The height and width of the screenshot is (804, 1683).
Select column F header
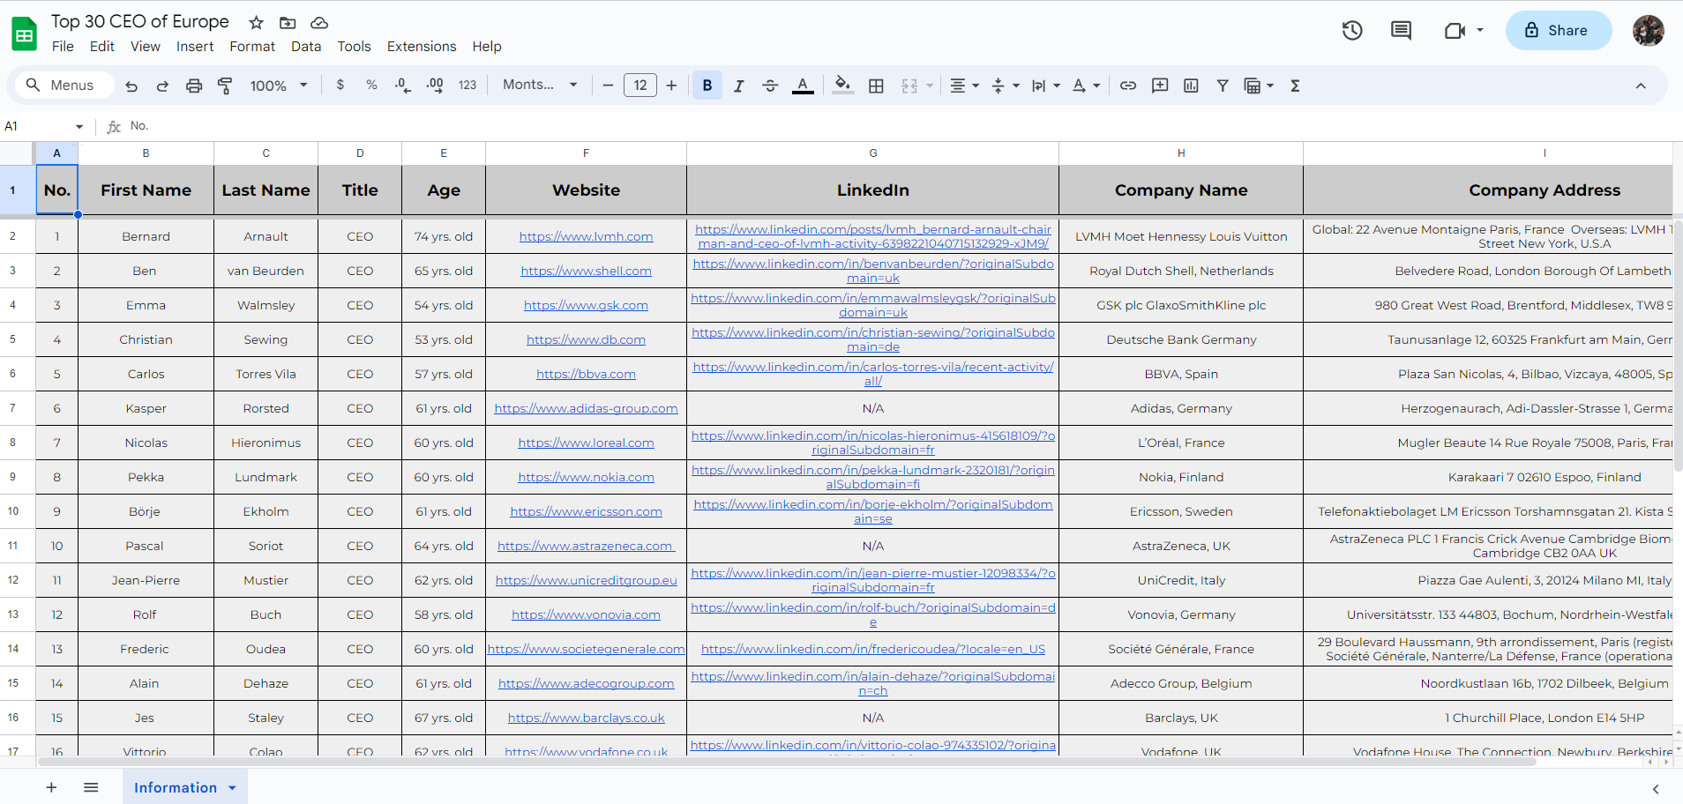586,153
